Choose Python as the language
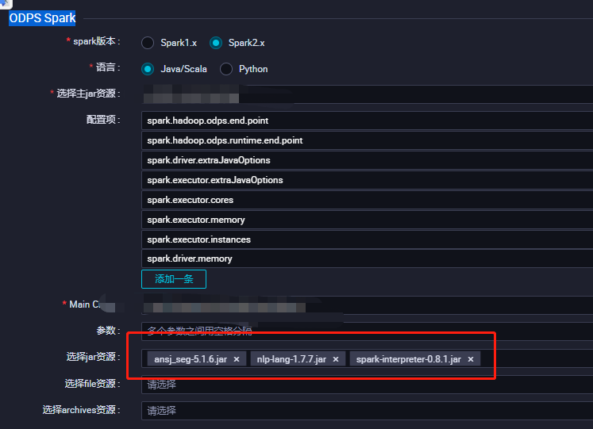Image resolution: width=593 pixels, height=429 pixels. coord(226,69)
